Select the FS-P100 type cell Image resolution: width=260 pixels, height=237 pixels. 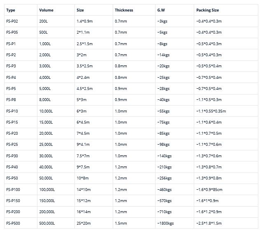[14, 189]
